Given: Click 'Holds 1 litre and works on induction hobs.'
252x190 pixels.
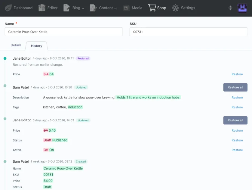Looking at the screenshot, I should tap(148, 98).
